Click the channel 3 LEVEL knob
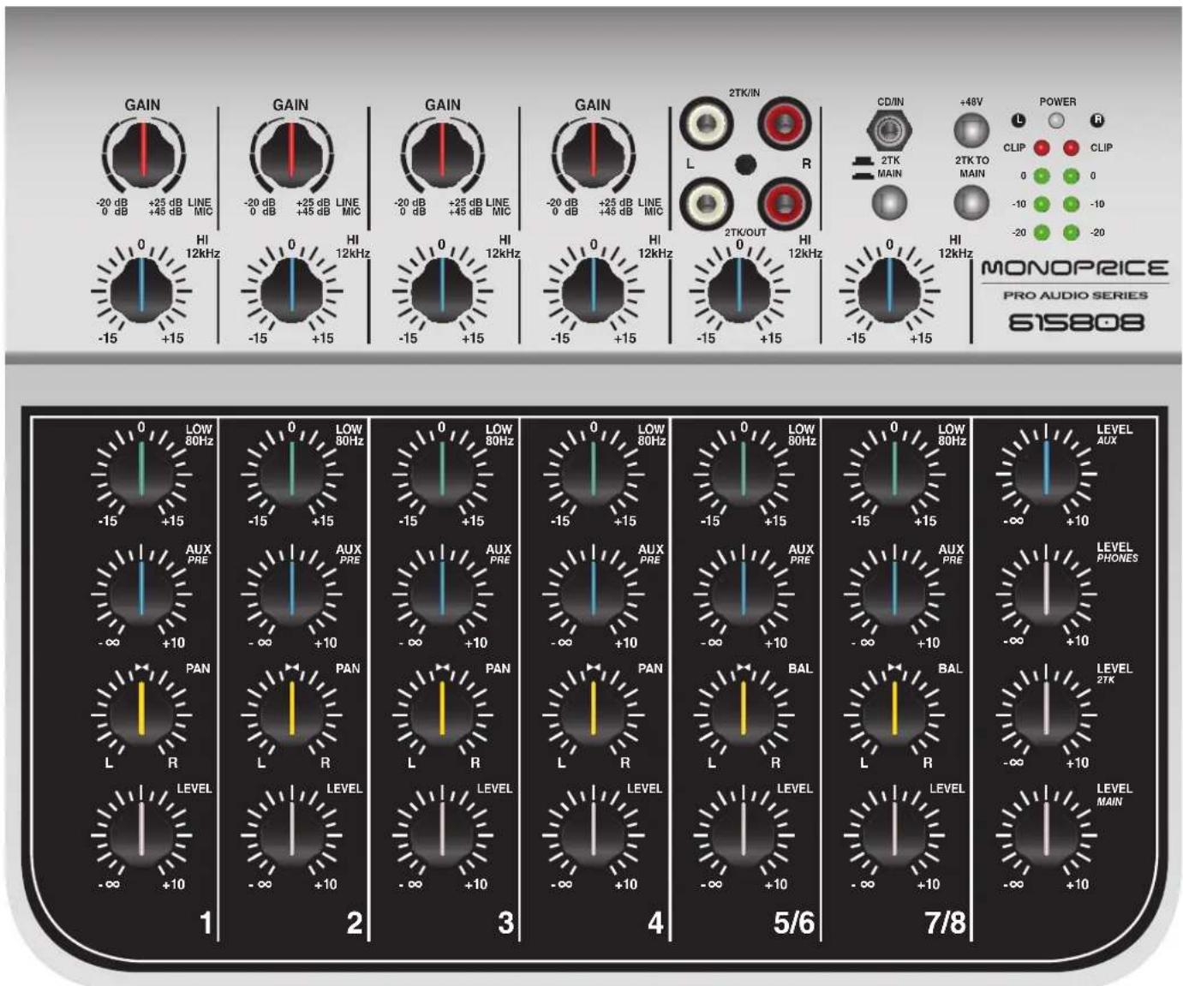Viewport: 1183px width, 986px height. point(442,832)
